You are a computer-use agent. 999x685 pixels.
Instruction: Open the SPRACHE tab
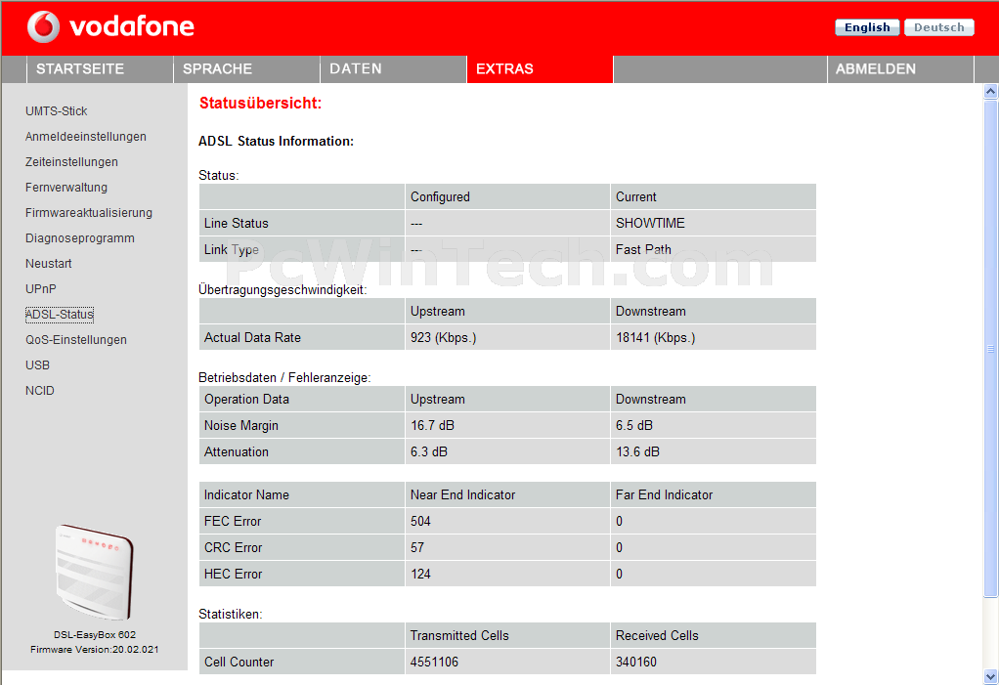pyautogui.click(x=246, y=68)
